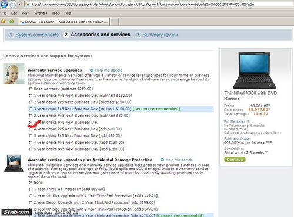Open Bill Me Later Details link

coord(272,133)
